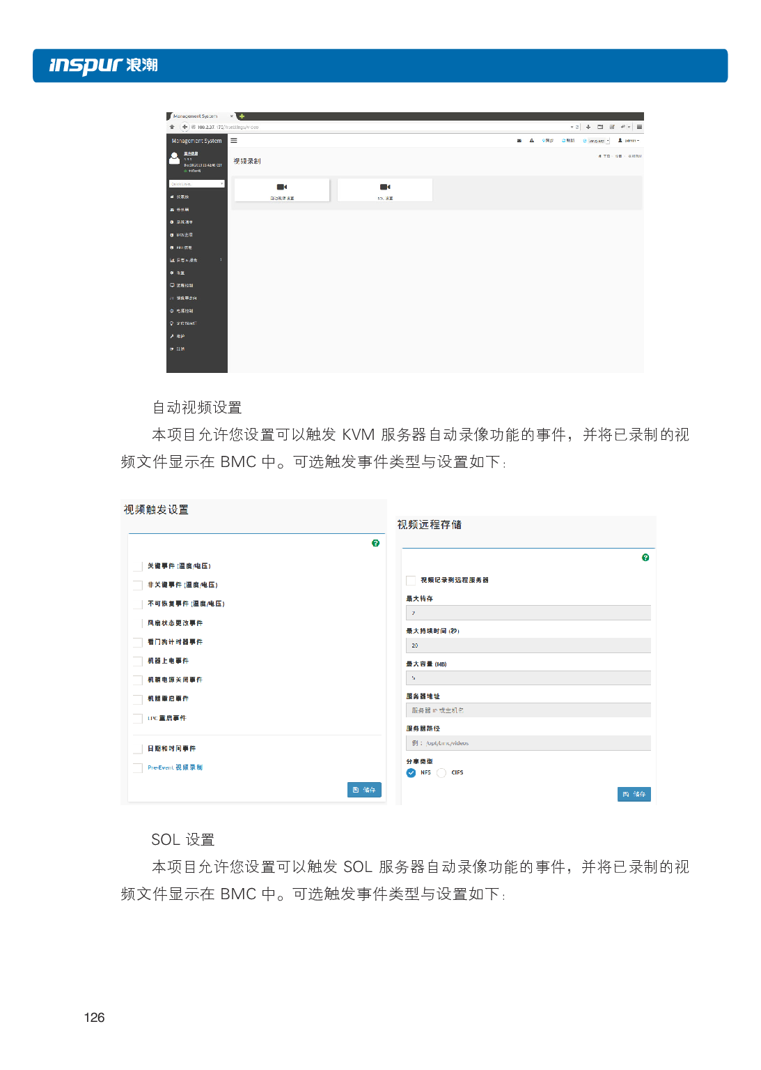Click 储存 button in 视频触发设置 panel
Image resolution: width=761 pixels, height=1070 pixels.
tap(364, 790)
